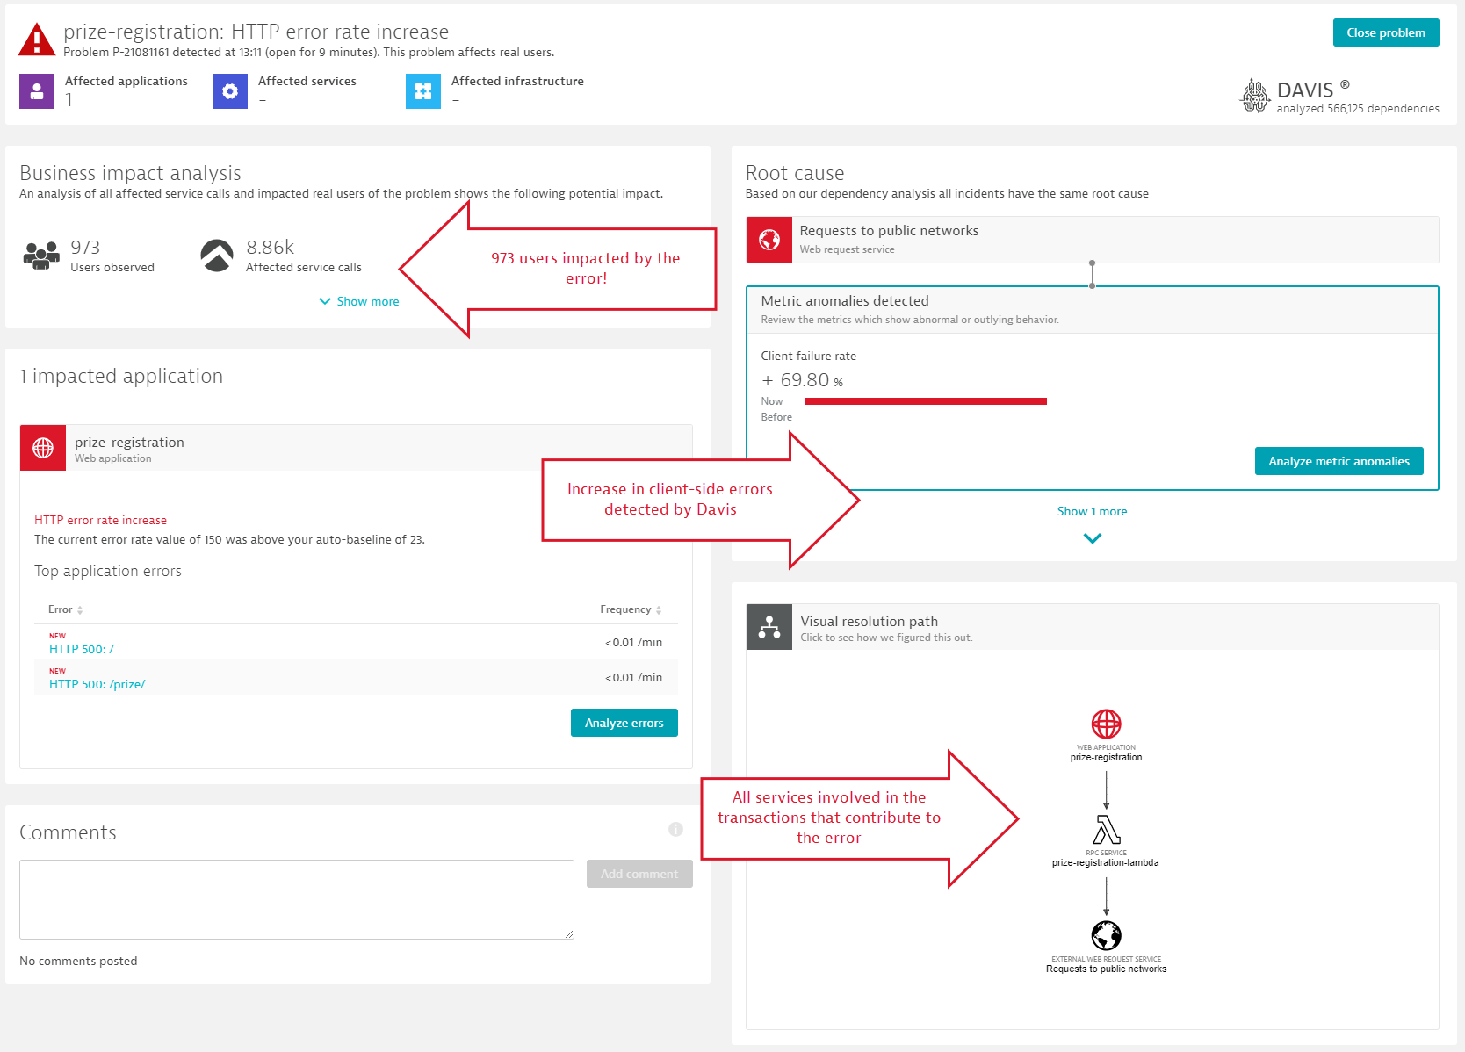Screen dimensions: 1465x1052
Task: Click the No comments posted text
Action: click(78, 961)
